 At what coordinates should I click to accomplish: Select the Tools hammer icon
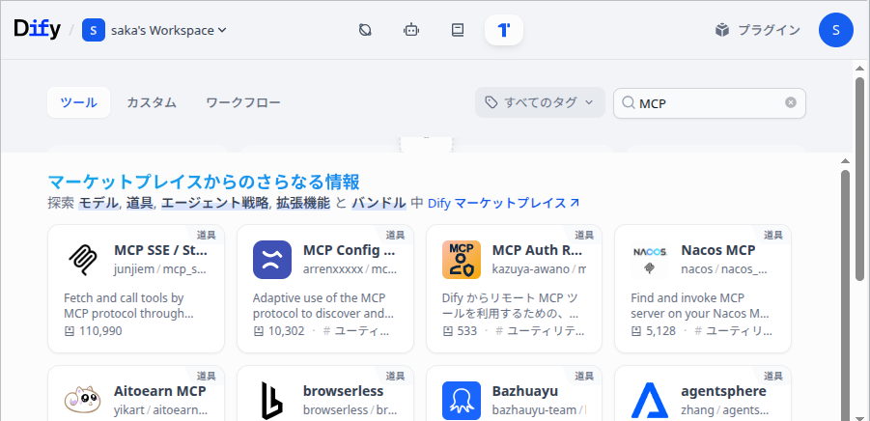[504, 30]
